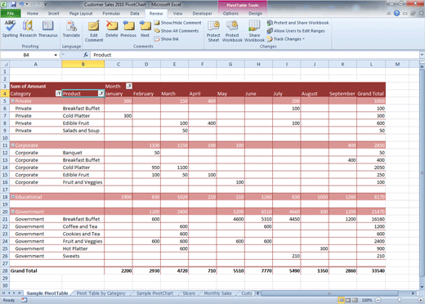Switch to the Home ribbon tab
The image size is (425, 304).
(33, 13)
